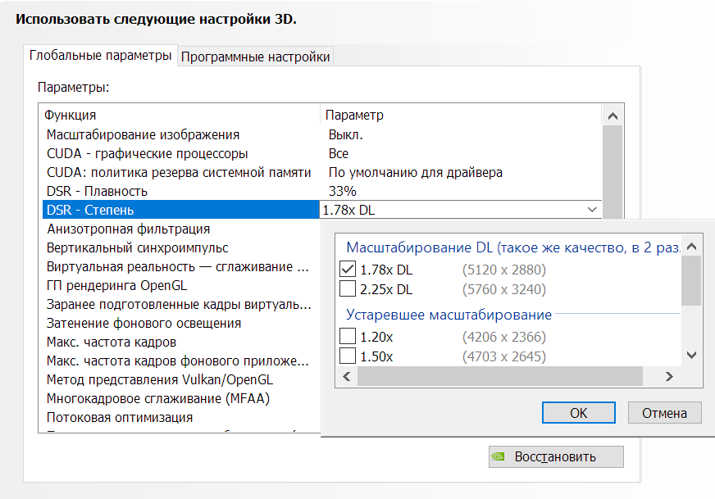Image resolution: width=715 pixels, height=499 pixels.
Task: Confirm with the OK button
Action: coord(579,413)
